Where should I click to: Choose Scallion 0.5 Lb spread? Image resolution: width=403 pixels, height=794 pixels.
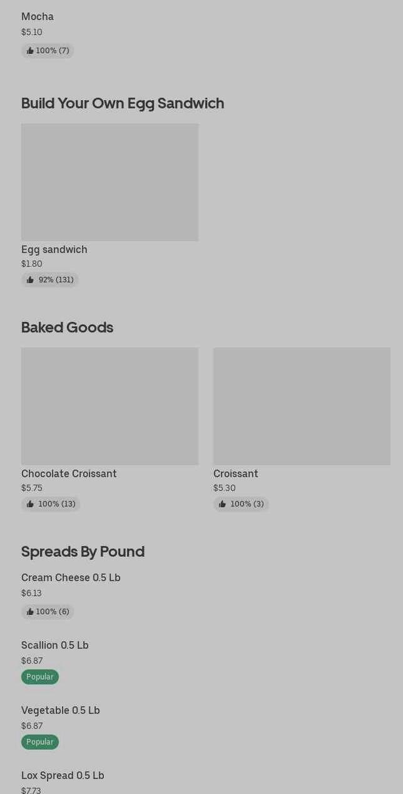(55, 646)
